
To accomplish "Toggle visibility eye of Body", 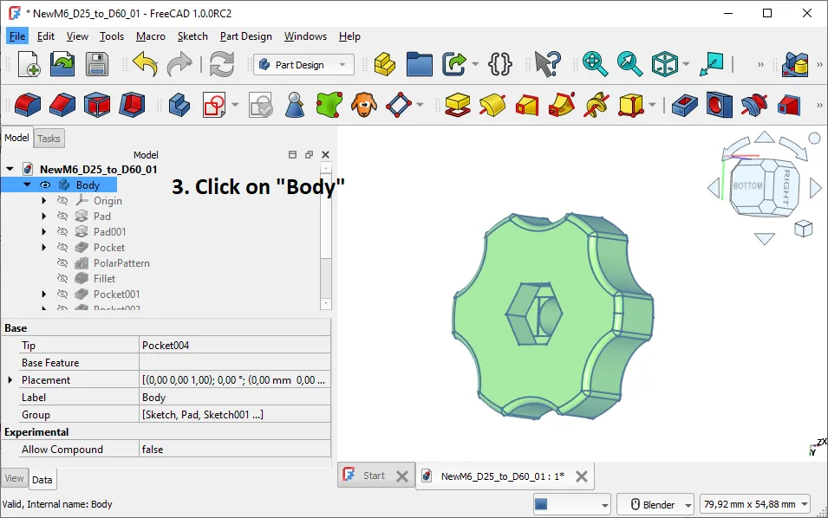I will click(45, 185).
